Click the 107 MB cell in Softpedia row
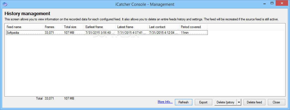 69,32
